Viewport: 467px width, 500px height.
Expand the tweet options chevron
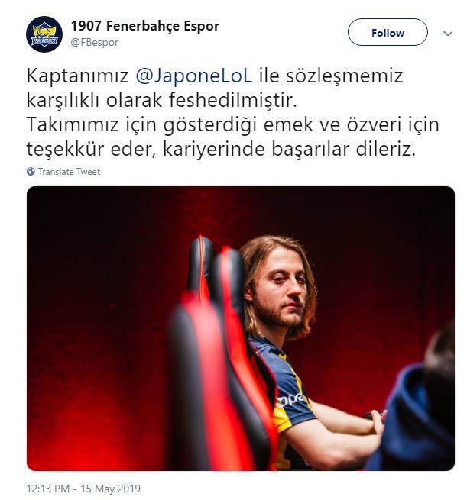[448, 33]
